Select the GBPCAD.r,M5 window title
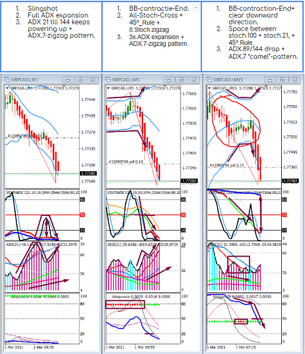Screen dimensions: 305x354 click(x=126, y=80)
